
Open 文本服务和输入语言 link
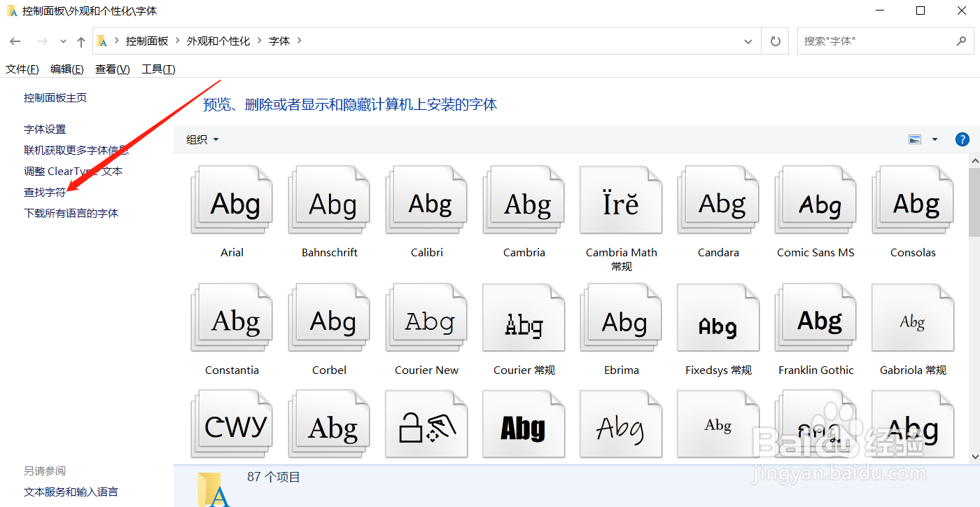click(x=71, y=492)
